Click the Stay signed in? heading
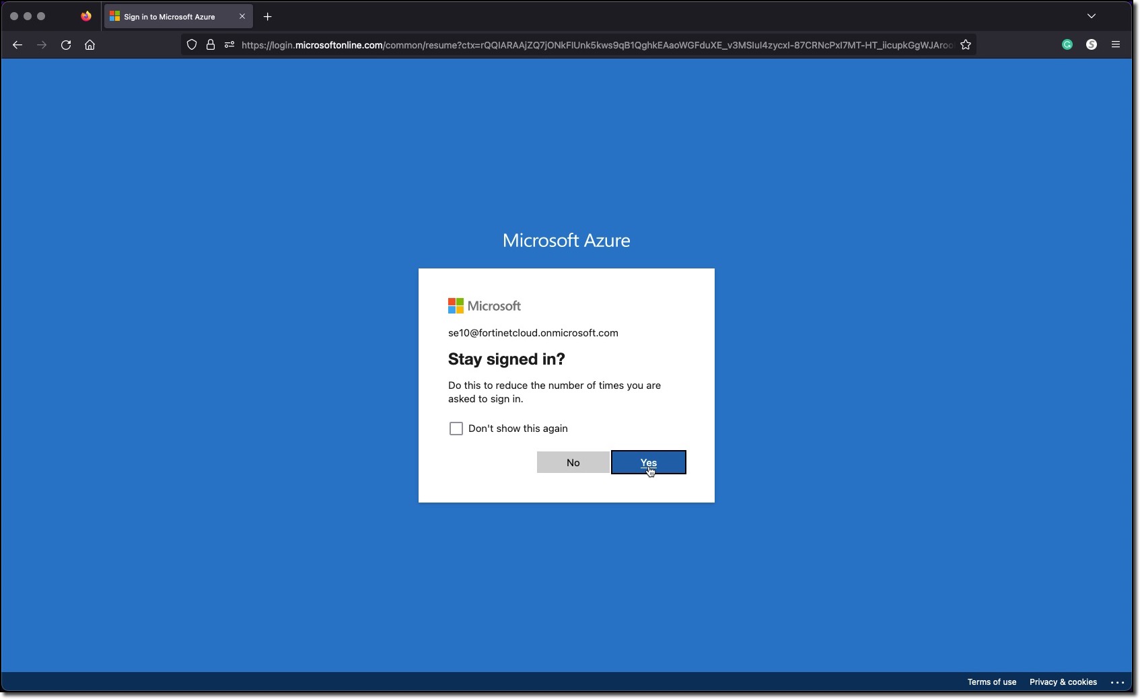The height and width of the screenshot is (699, 1140). (x=507, y=359)
